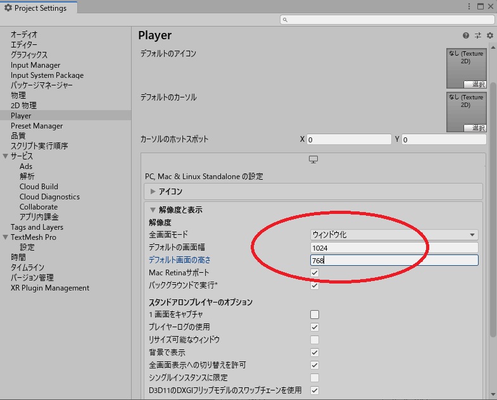The image size is (497, 400).
Task: Toggle 全画面表示への切り替えを許可 checkbox
Action: click(x=315, y=365)
